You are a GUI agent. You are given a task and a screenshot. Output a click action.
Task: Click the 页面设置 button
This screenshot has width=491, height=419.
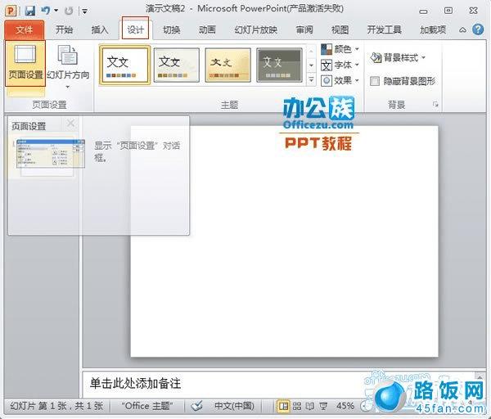25,63
